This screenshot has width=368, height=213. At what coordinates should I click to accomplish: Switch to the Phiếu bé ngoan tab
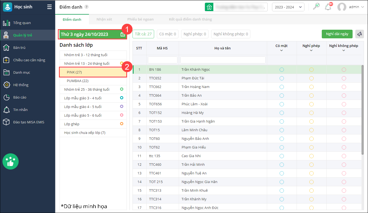click(x=141, y=19)
